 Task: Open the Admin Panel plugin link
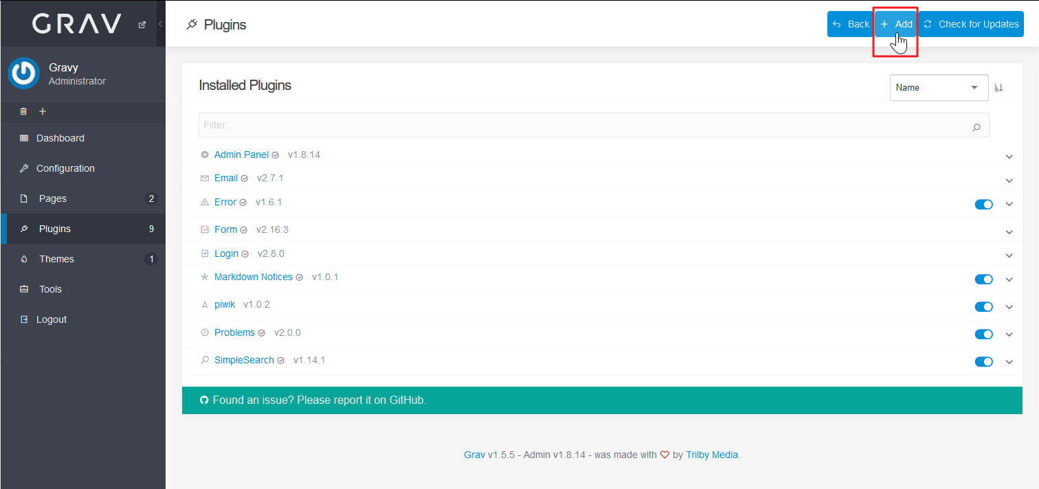click(241, 155)
